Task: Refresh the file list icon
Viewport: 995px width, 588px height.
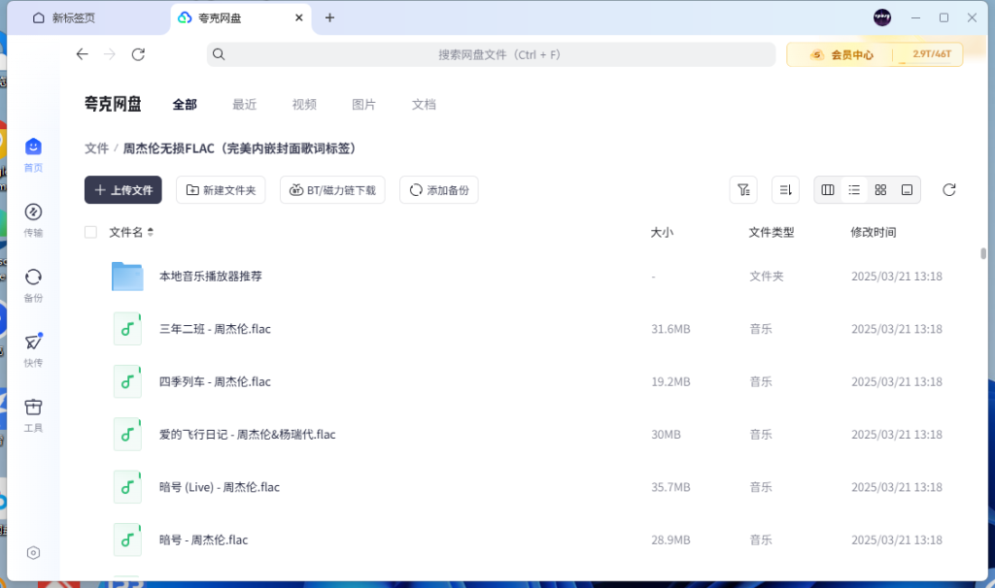Action: pyautogui.click(x=949, y=190)
